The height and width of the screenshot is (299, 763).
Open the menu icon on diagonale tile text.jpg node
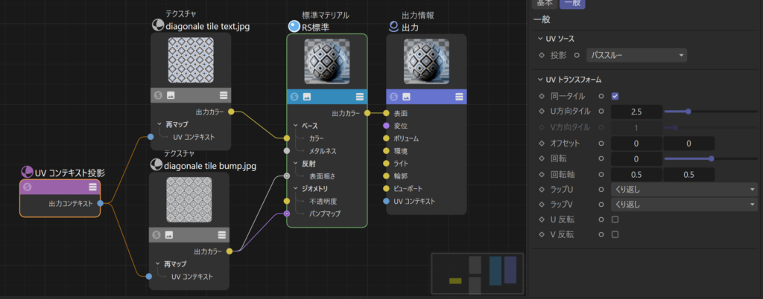[224, 94]
